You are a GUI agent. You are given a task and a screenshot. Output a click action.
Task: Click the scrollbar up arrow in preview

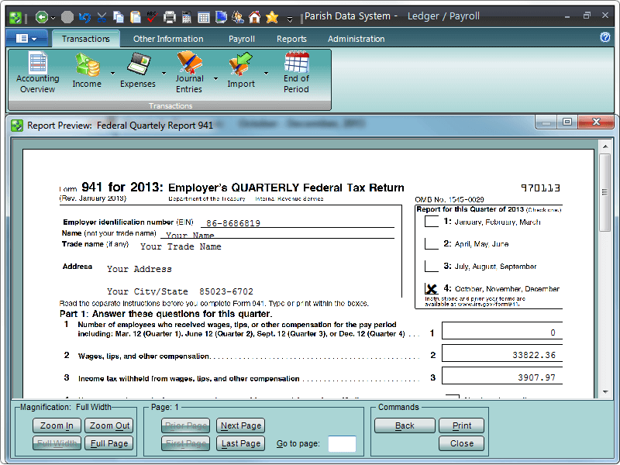click(x=605, y=146)
